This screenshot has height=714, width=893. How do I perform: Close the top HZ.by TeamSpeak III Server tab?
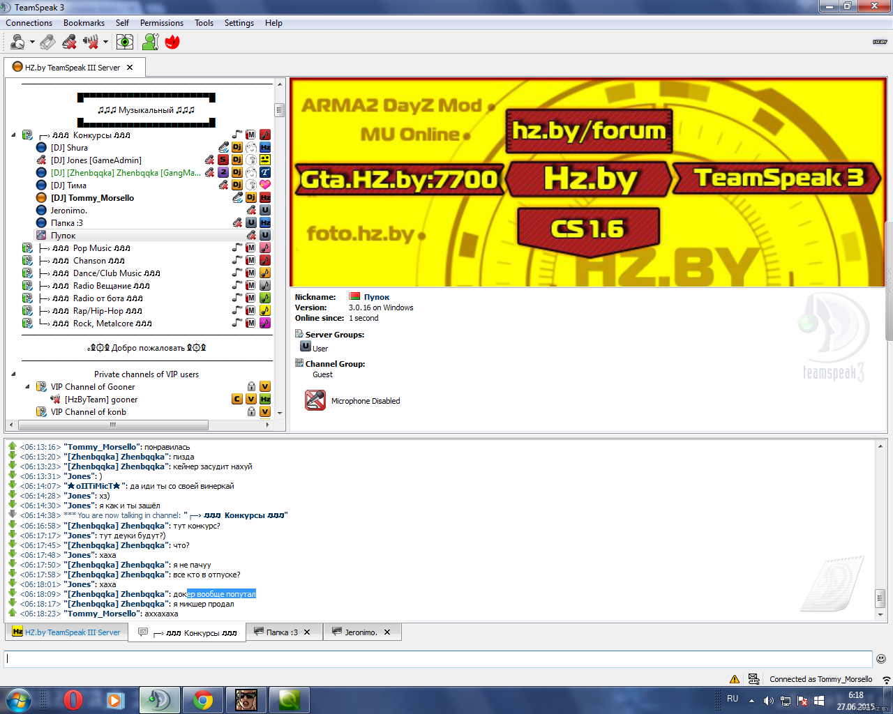coord(130,68)
